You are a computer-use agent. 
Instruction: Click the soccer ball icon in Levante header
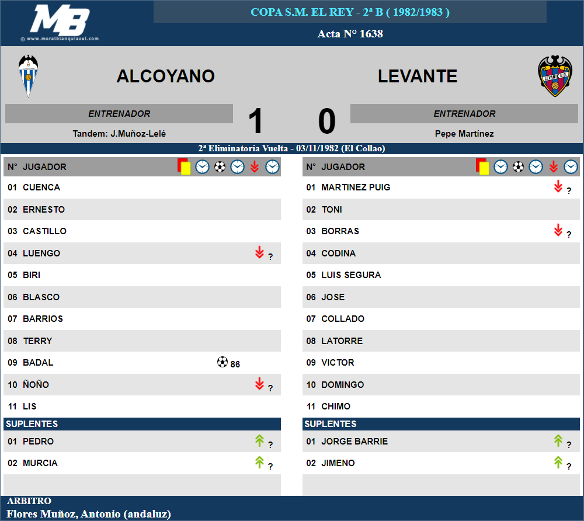518,167
